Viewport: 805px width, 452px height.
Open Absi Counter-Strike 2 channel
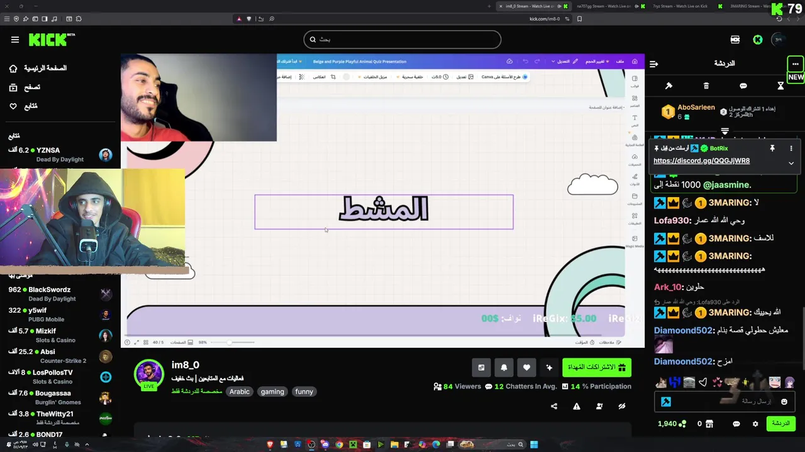click(60, 356)
